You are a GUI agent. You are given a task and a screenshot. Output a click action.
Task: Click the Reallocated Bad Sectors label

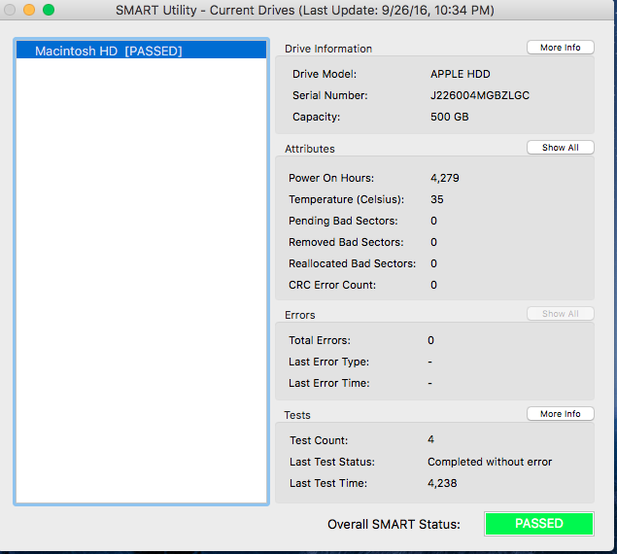[x=352, y=263]
